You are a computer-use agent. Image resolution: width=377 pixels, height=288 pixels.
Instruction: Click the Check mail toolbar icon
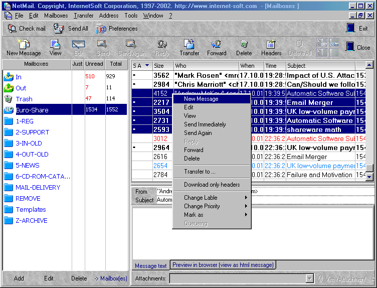(12, 29)
